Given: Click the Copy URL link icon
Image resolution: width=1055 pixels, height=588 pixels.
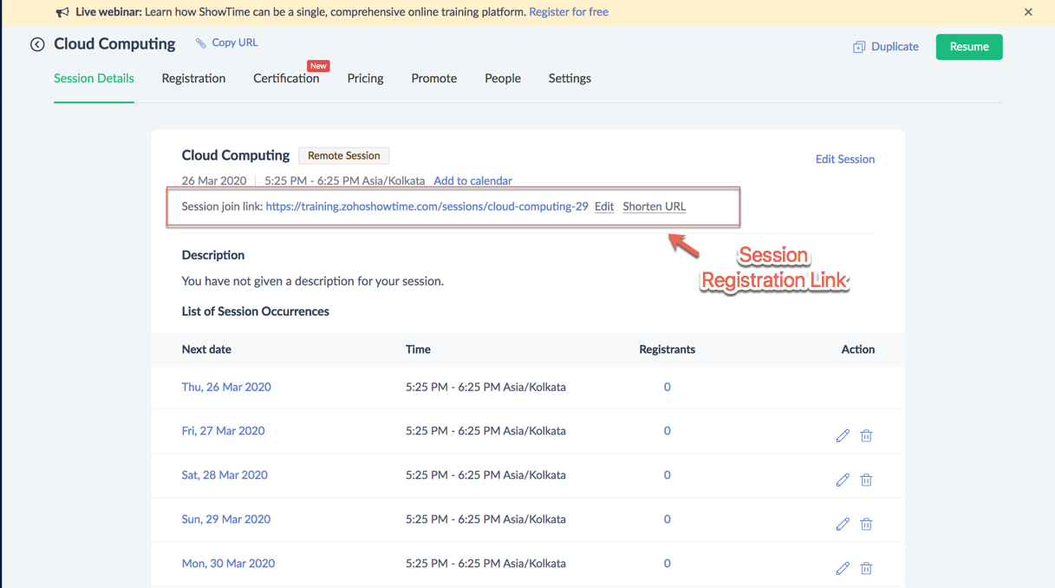Looking at the screenshot, I should [x=201, y=42].
